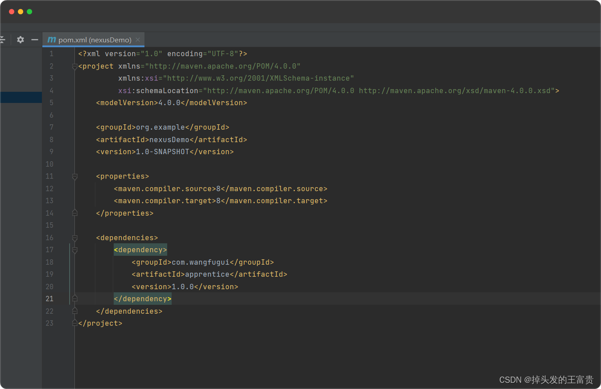The height and width of the screenshot is (389, 601).
Task: Click the closing dependencies tag
Action: pyautogui.click(x=129, y=311)
